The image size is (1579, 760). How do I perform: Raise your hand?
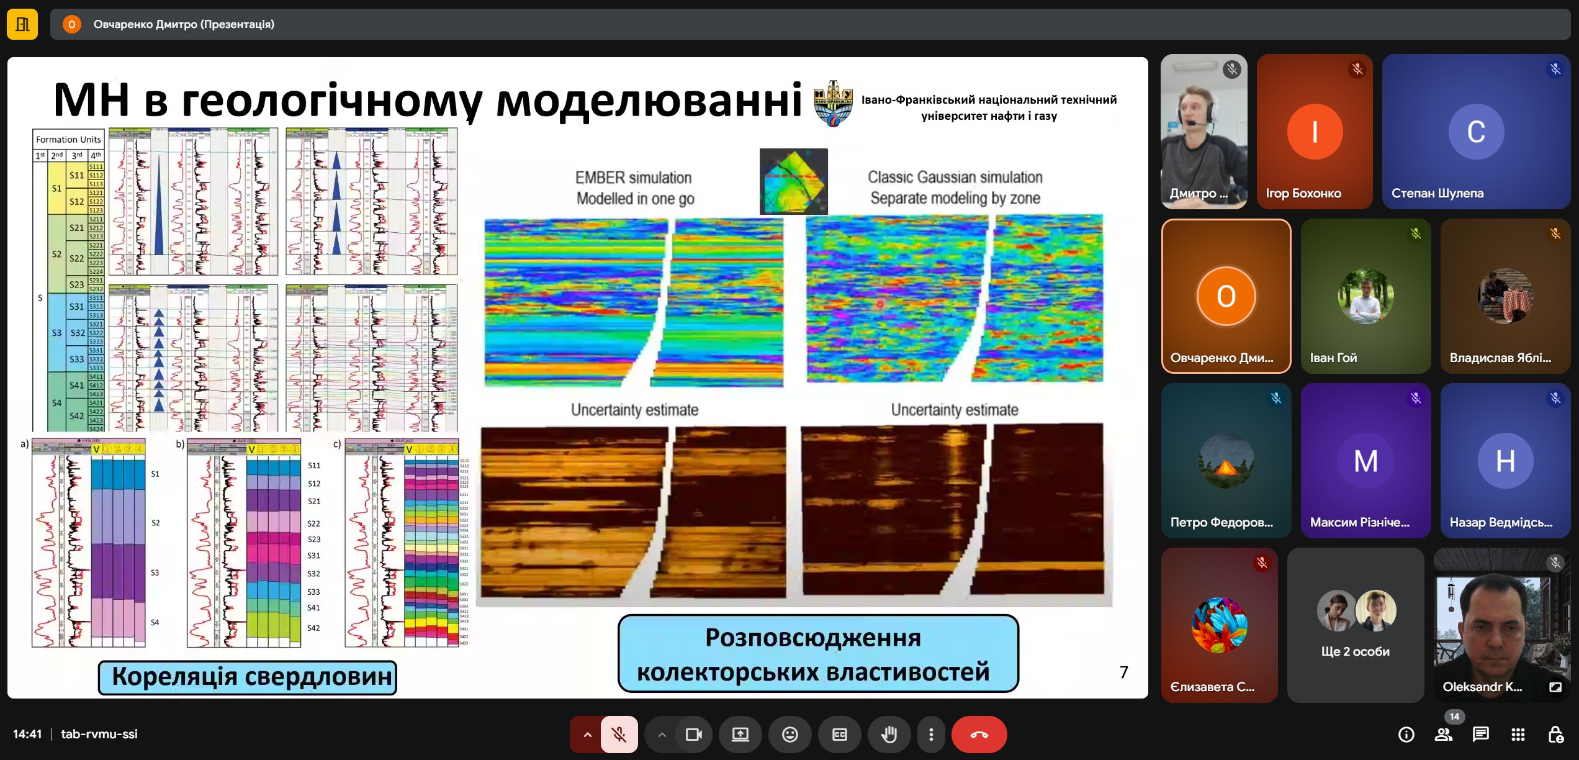889,735
